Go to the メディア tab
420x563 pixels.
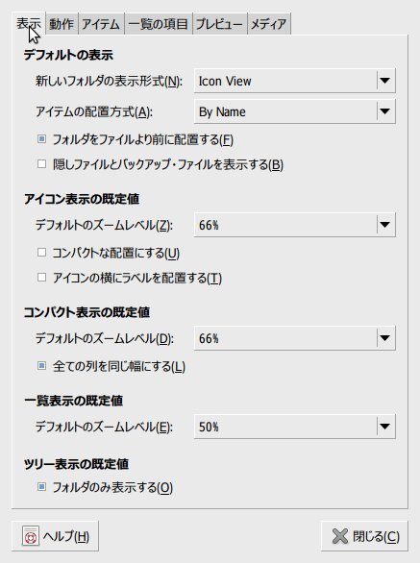pyautogui.click(x=269, y=24)
